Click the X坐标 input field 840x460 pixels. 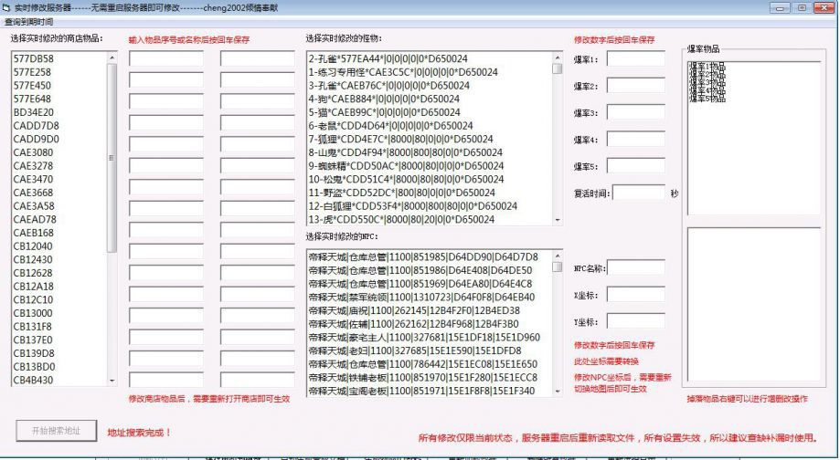pos(635,295)
